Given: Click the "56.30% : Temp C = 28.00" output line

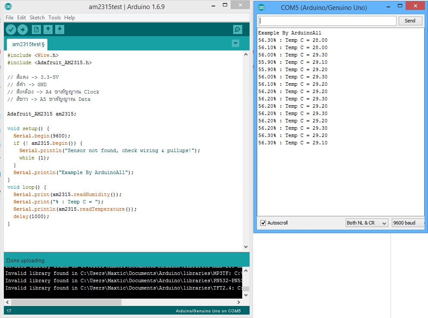Looking at the screenshot, I should (x=293, y=40).
